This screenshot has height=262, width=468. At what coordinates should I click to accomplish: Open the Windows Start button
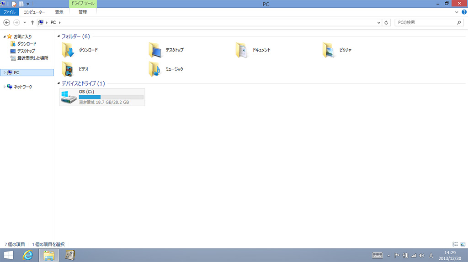pyautogui.click(x=8, y=255)
